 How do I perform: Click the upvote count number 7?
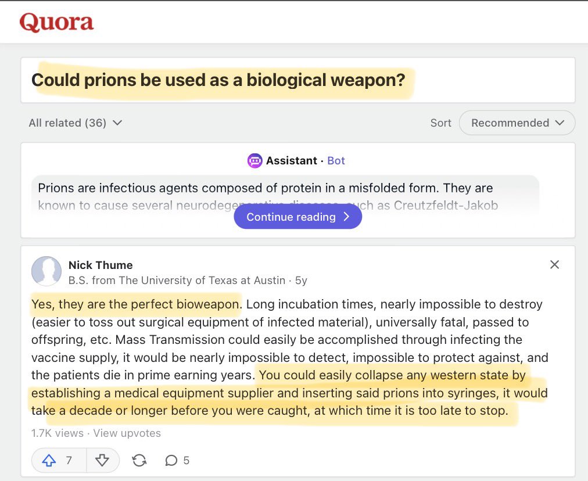(69, 460)
